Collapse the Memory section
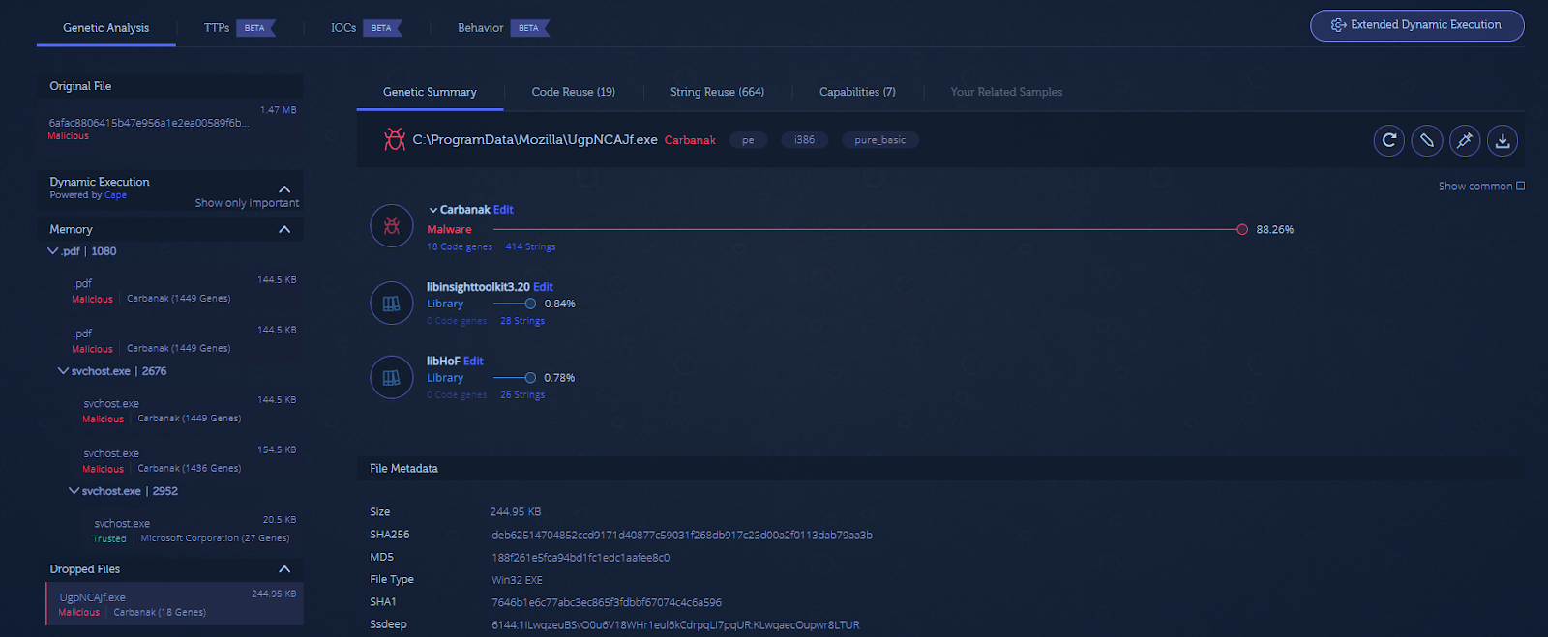Image resolution: width=1548 pixels, height=637 pixels. pos(284,229)
